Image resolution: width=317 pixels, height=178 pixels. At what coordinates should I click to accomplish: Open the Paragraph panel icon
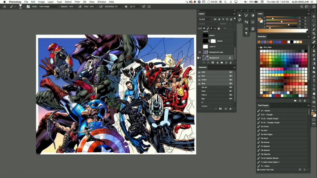(246, 33)
